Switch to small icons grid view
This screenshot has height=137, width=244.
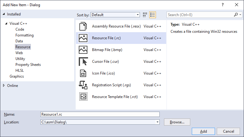(x=145, y=15)
